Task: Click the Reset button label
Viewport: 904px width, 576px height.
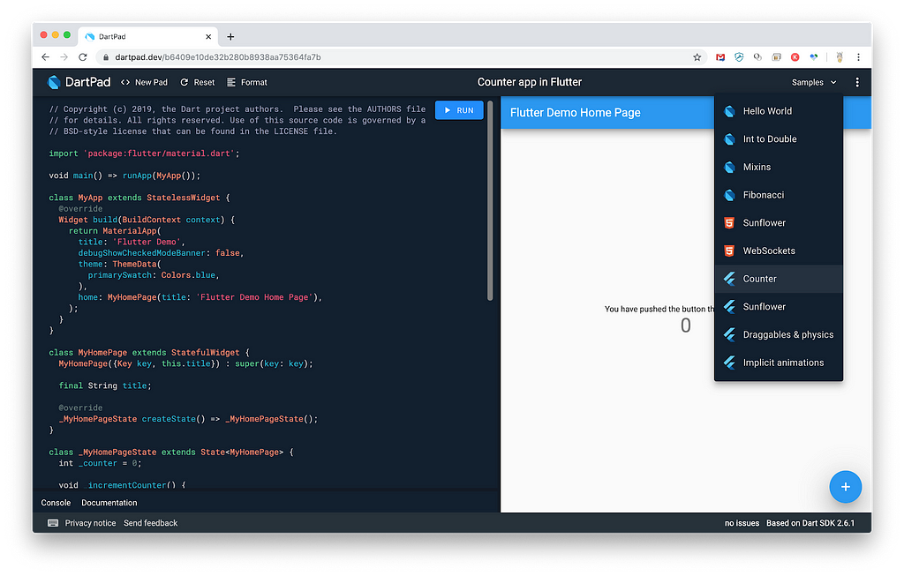Action: pyautogui.click(x=204, y=82)
